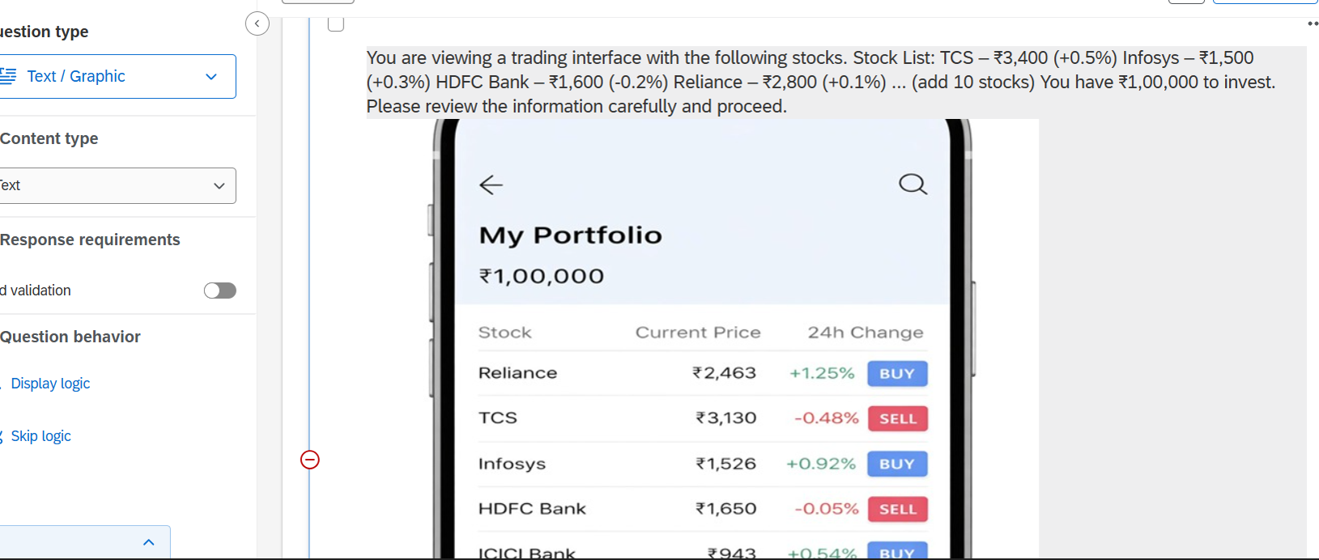1319x560 pixels.
Task: Collapse the left sidebar with chevron button
Action: pyautogui.click(x=257, y=23)
